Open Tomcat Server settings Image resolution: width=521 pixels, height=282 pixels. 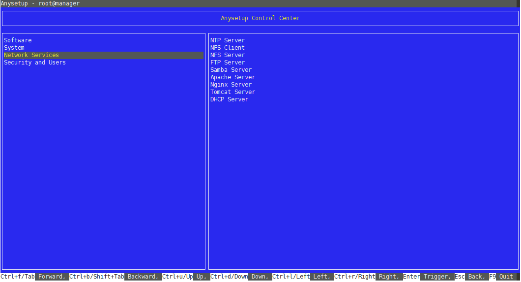click(x=233, y=92)
